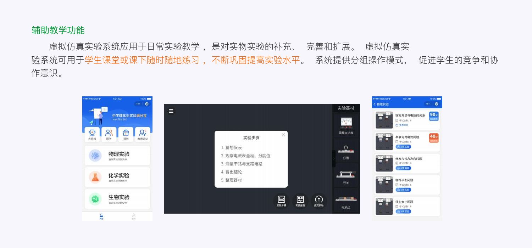Select the 光荣榜 trophy icon

coord(92,133)
